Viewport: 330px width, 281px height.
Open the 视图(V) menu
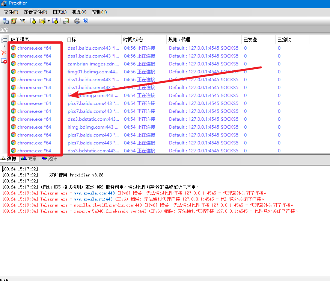click(79, 12)
